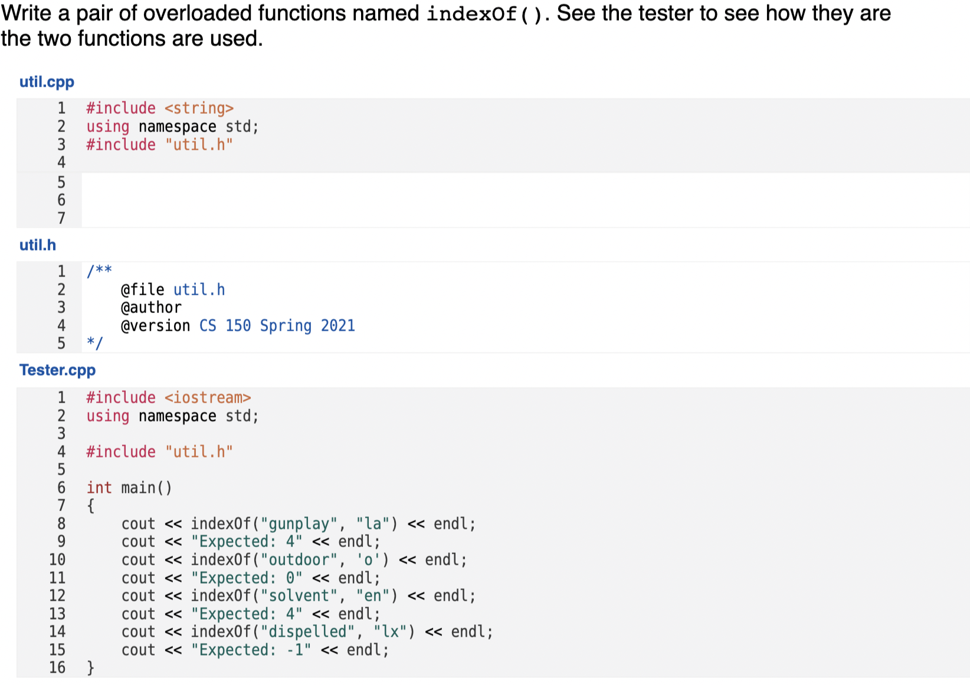Click the #include <iostream> line in Tester.cpp
This screenshot has width=970, height=685.
pos(169,397)
